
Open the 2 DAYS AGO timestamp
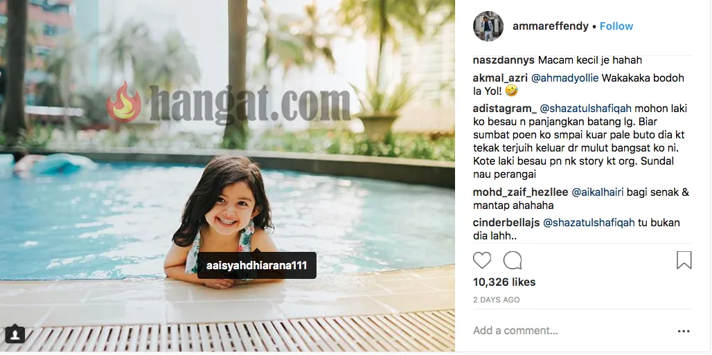pyautogui.click(x=497, y=300)
